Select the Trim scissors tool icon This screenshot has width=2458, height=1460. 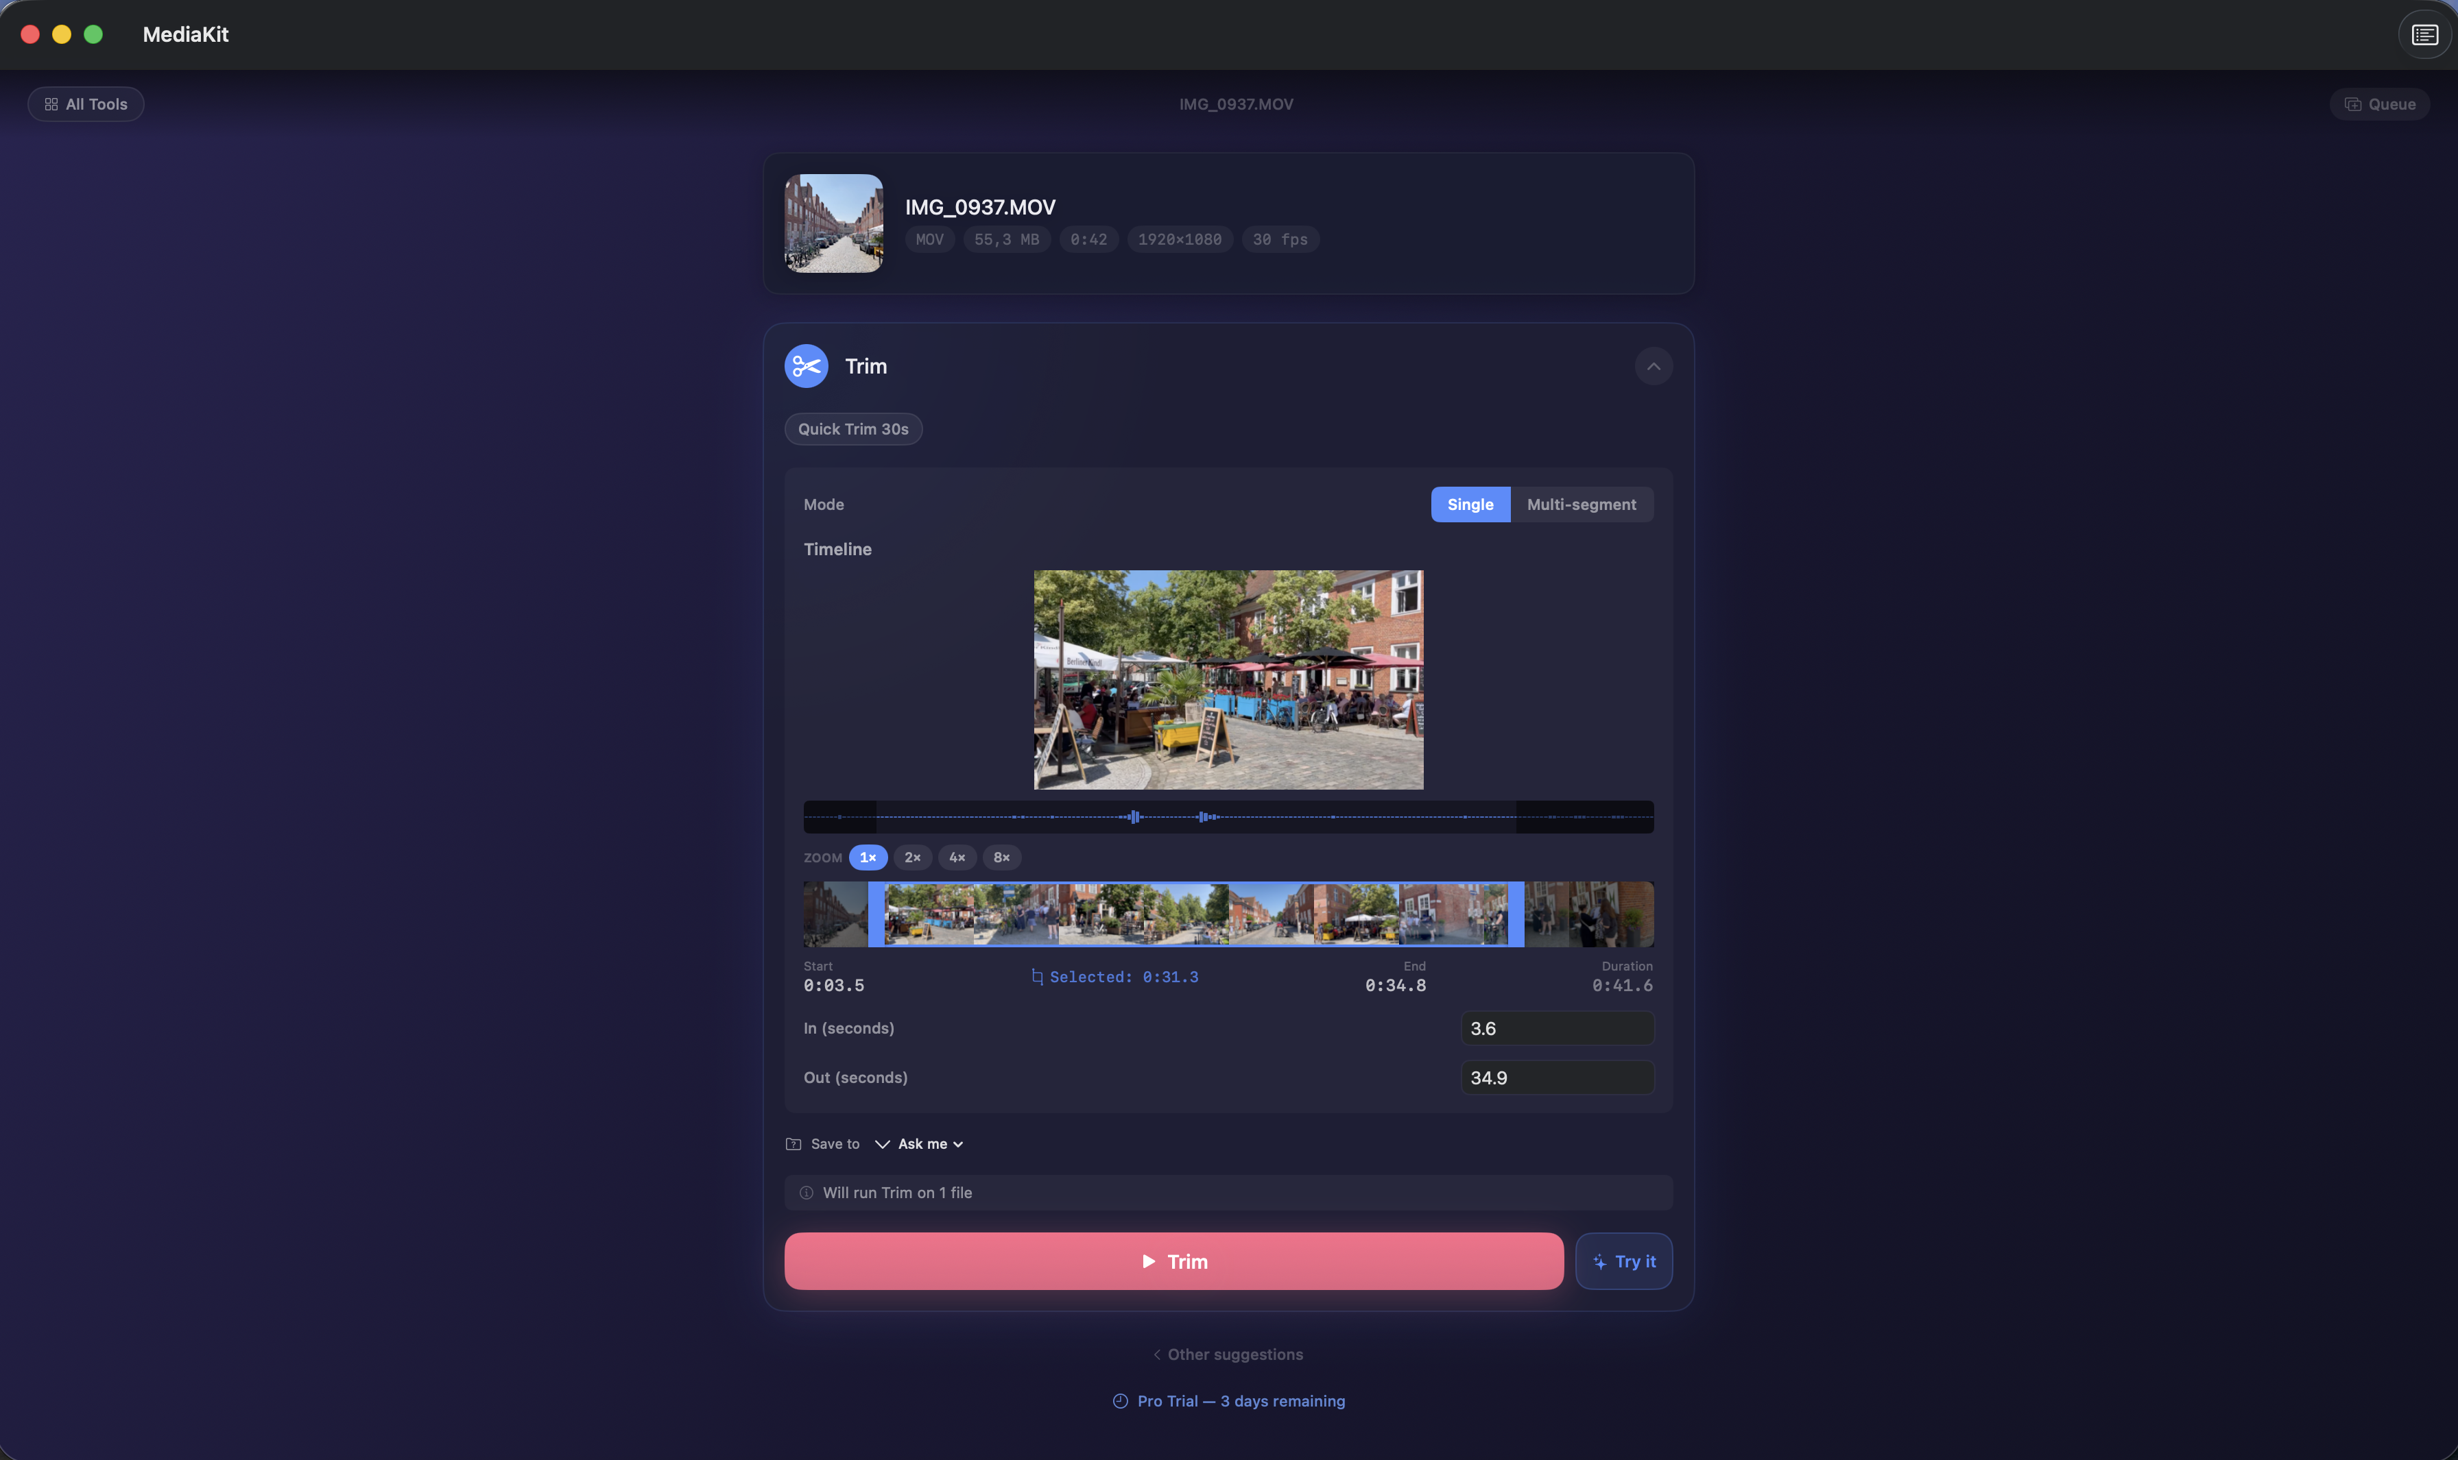(805, 365)
